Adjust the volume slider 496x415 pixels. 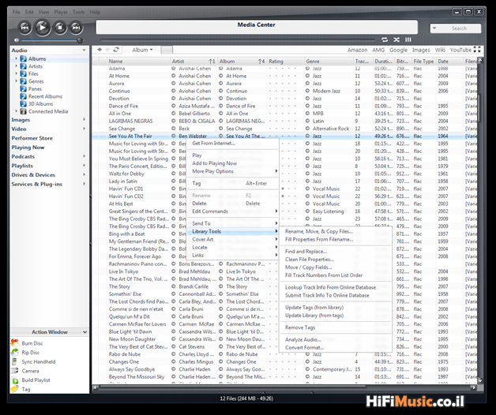51,40
